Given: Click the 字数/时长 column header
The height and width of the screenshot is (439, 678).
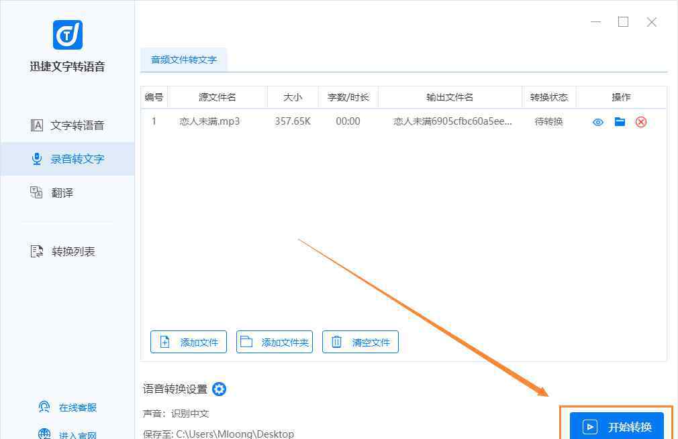Looking at the screenshot, I should 348,97.
